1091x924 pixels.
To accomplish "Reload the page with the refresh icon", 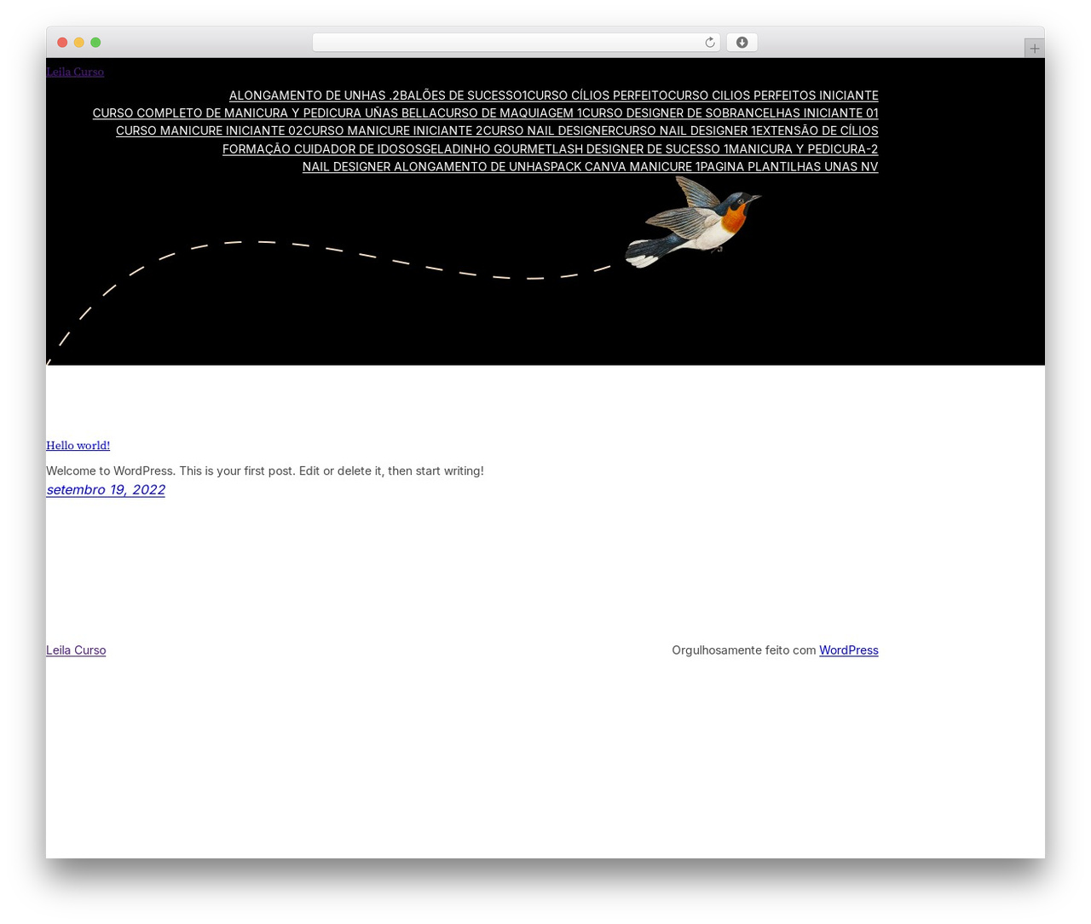I will coord(709,43).
